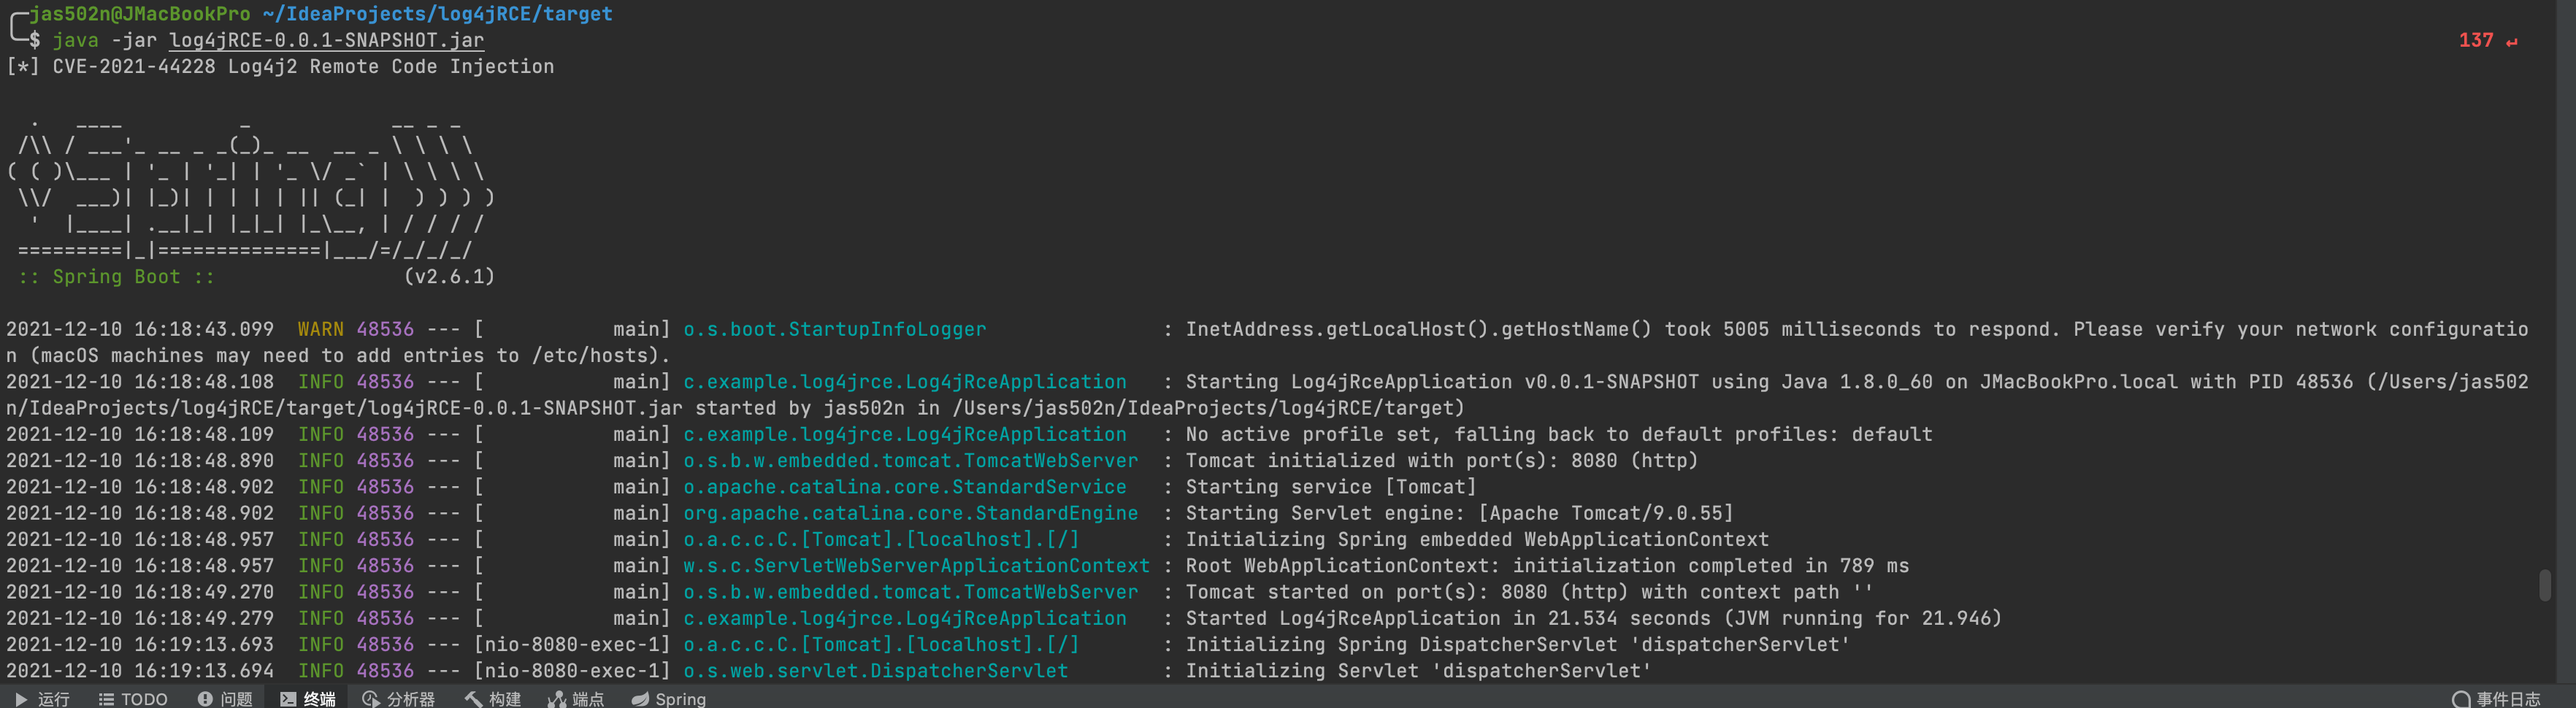Show the 问题 (Problems) panel
The width and height of the screenshot is (2576, 708).
[225, 698]
